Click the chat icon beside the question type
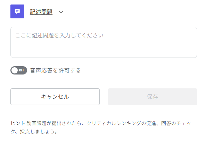 (x=17, y=11)
